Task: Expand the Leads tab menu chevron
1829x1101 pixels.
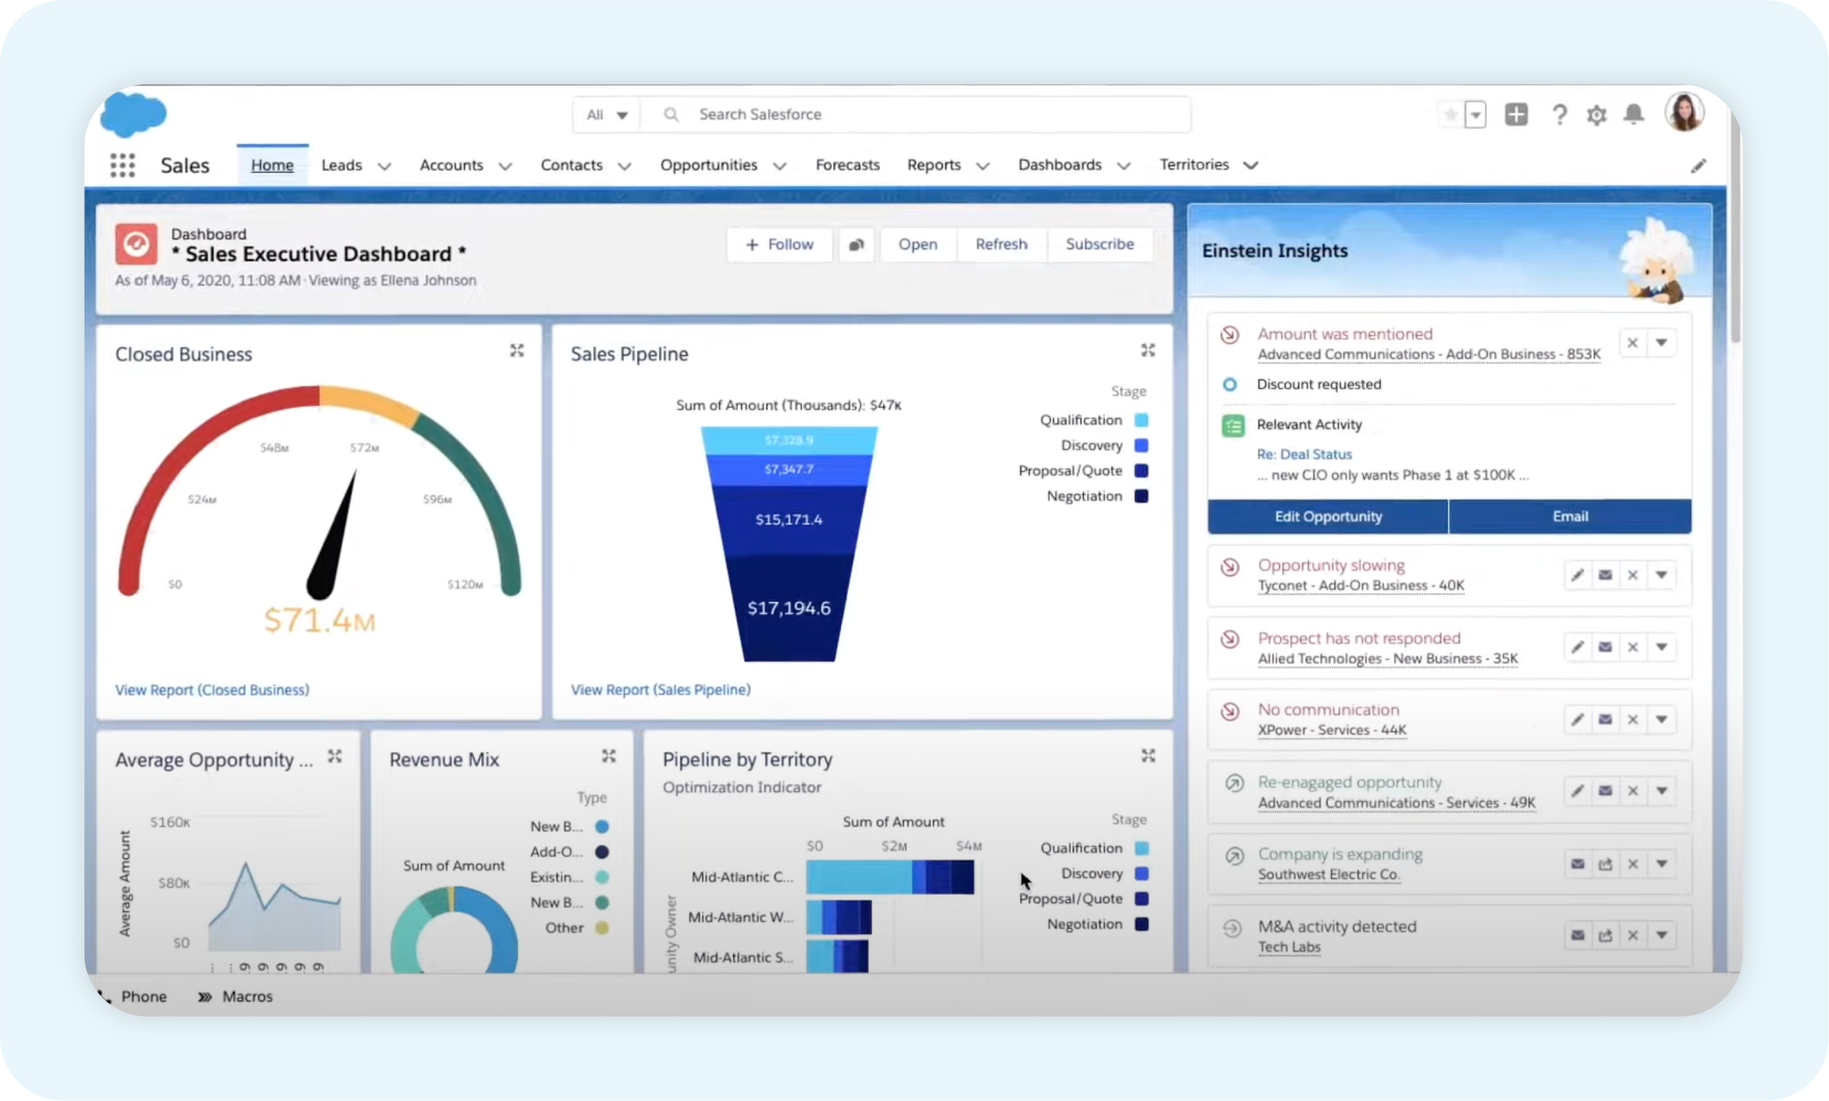Action: coord(384,166)
